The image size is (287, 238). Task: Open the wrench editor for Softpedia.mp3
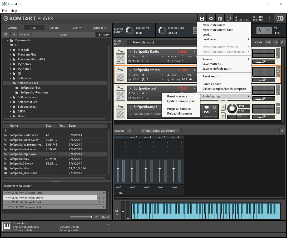coord(120,106)
